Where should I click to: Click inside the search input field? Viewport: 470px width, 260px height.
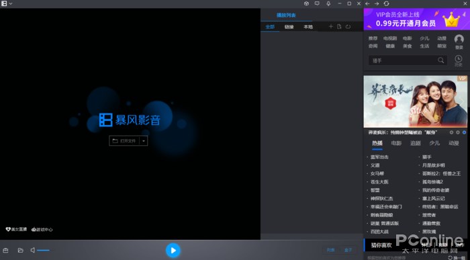pos(403,60)
